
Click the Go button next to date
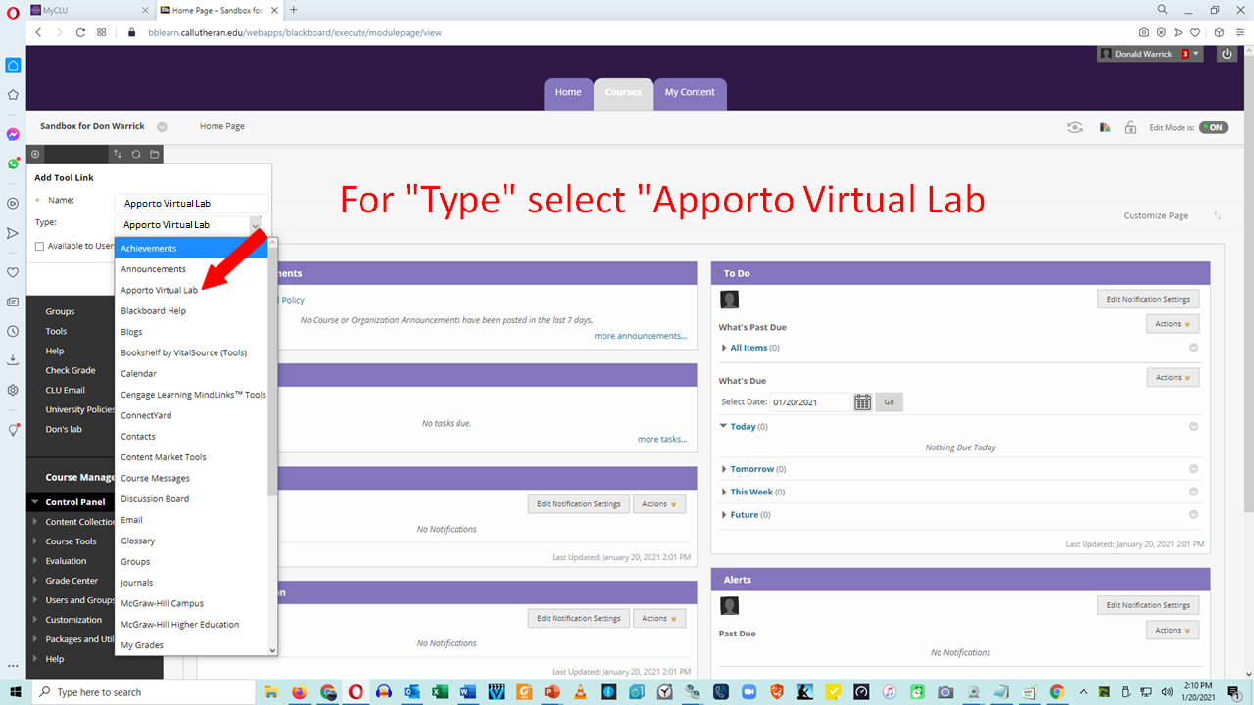tap(890, 402)
